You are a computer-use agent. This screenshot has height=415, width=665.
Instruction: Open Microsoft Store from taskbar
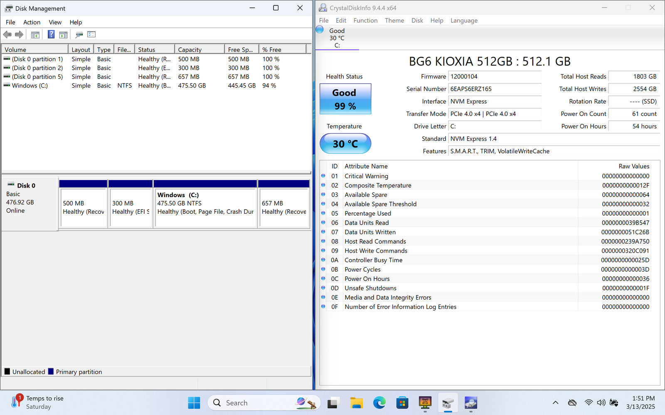[x=402, y=403]
